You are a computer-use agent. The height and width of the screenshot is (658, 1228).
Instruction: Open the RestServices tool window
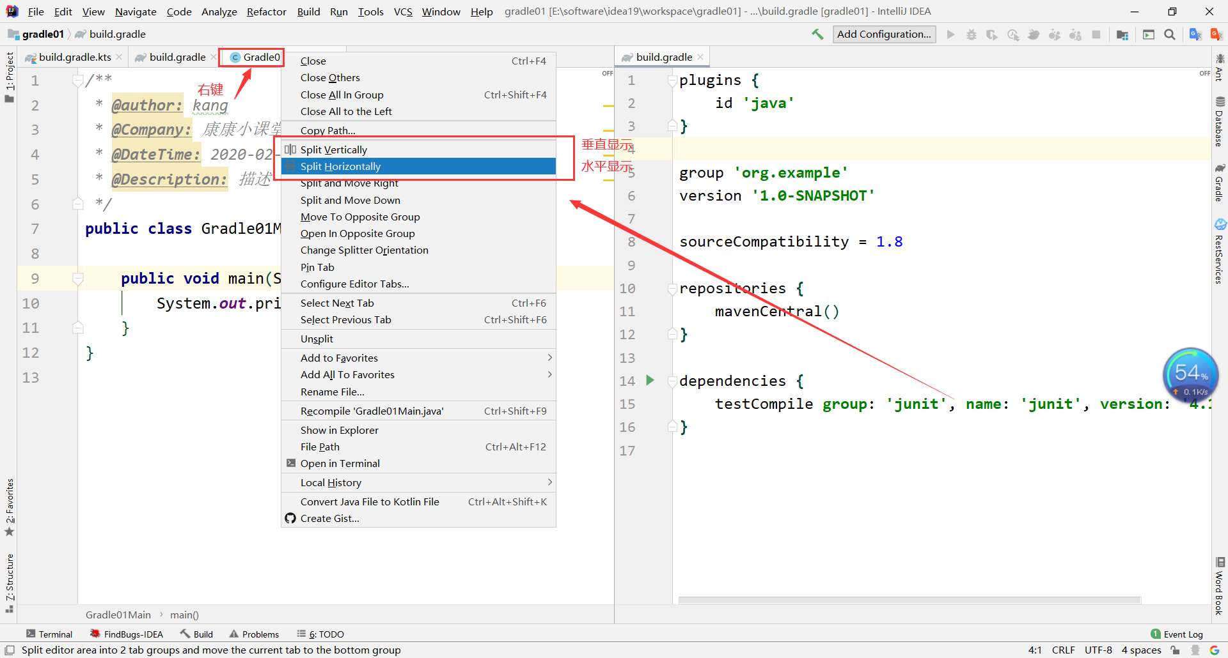(1220, 252)
